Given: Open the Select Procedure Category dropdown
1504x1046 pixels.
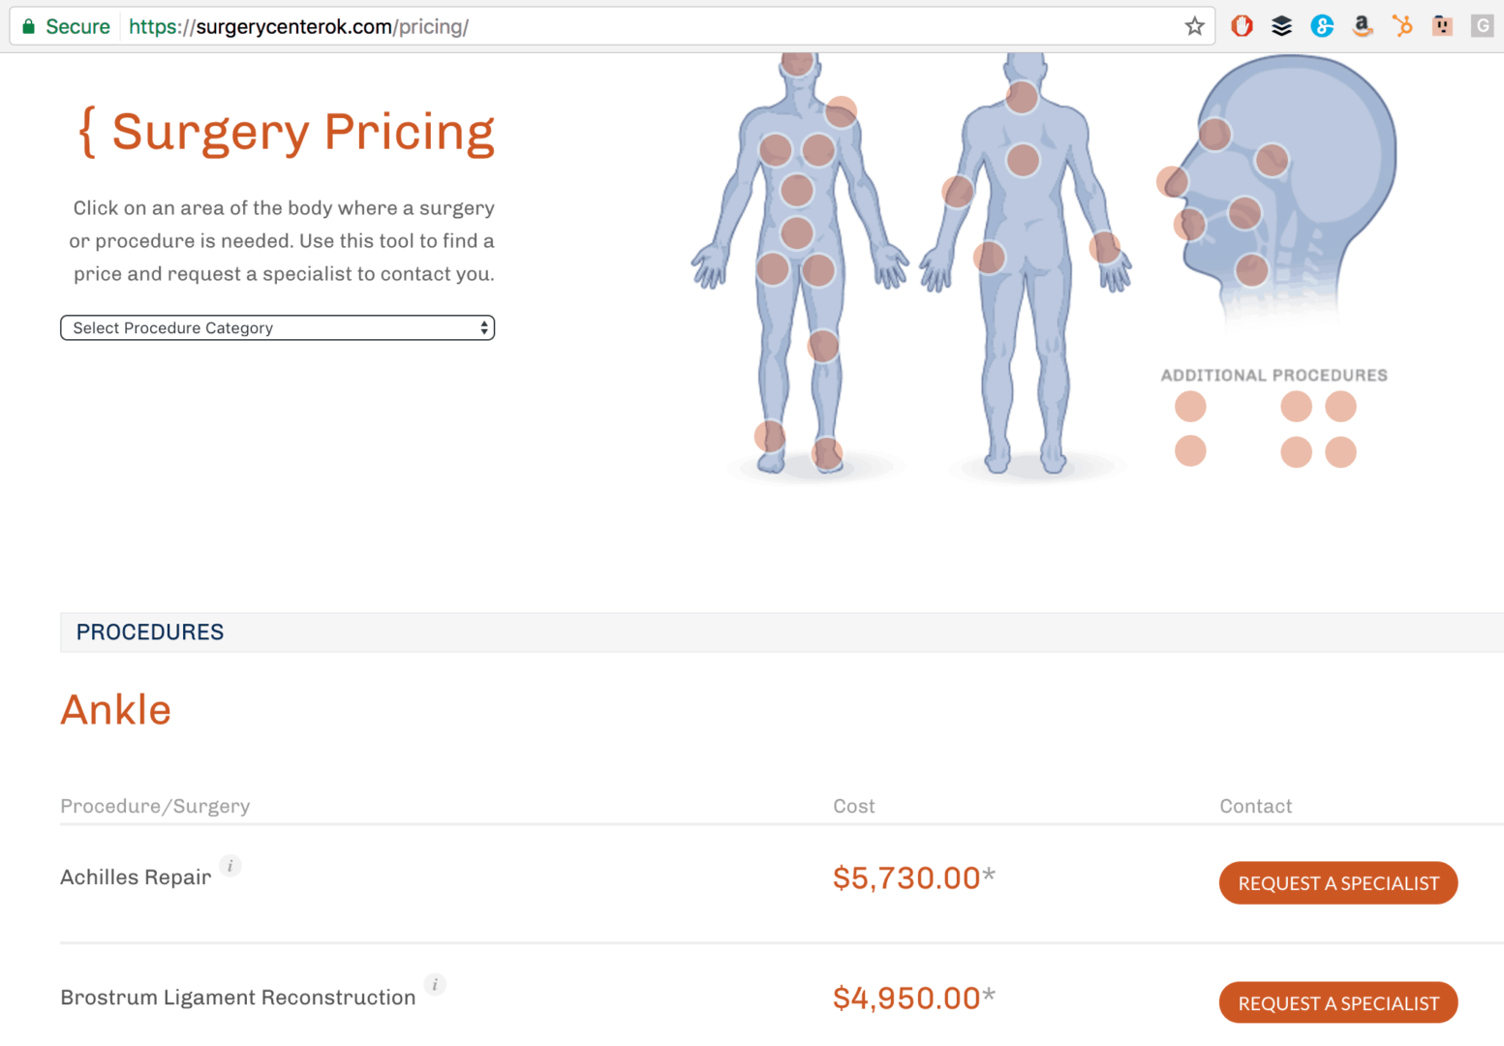Looking at the screenshot, I should click(277, 328).
